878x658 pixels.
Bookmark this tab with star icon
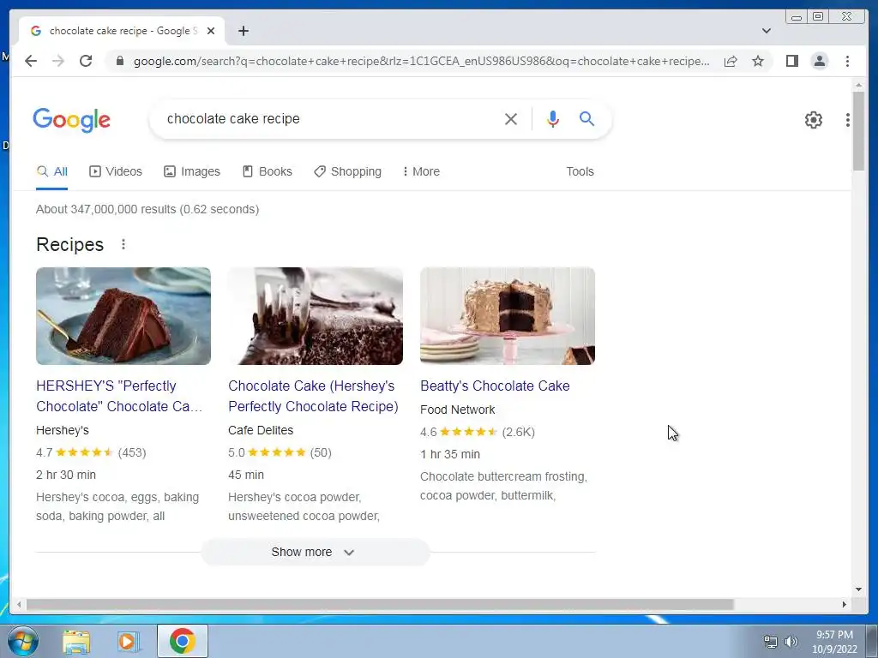(758, 61)
